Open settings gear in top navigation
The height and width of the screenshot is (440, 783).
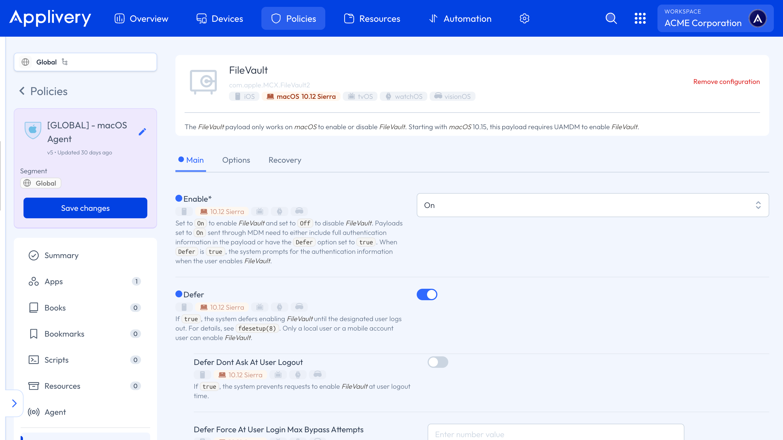[524, 19]
